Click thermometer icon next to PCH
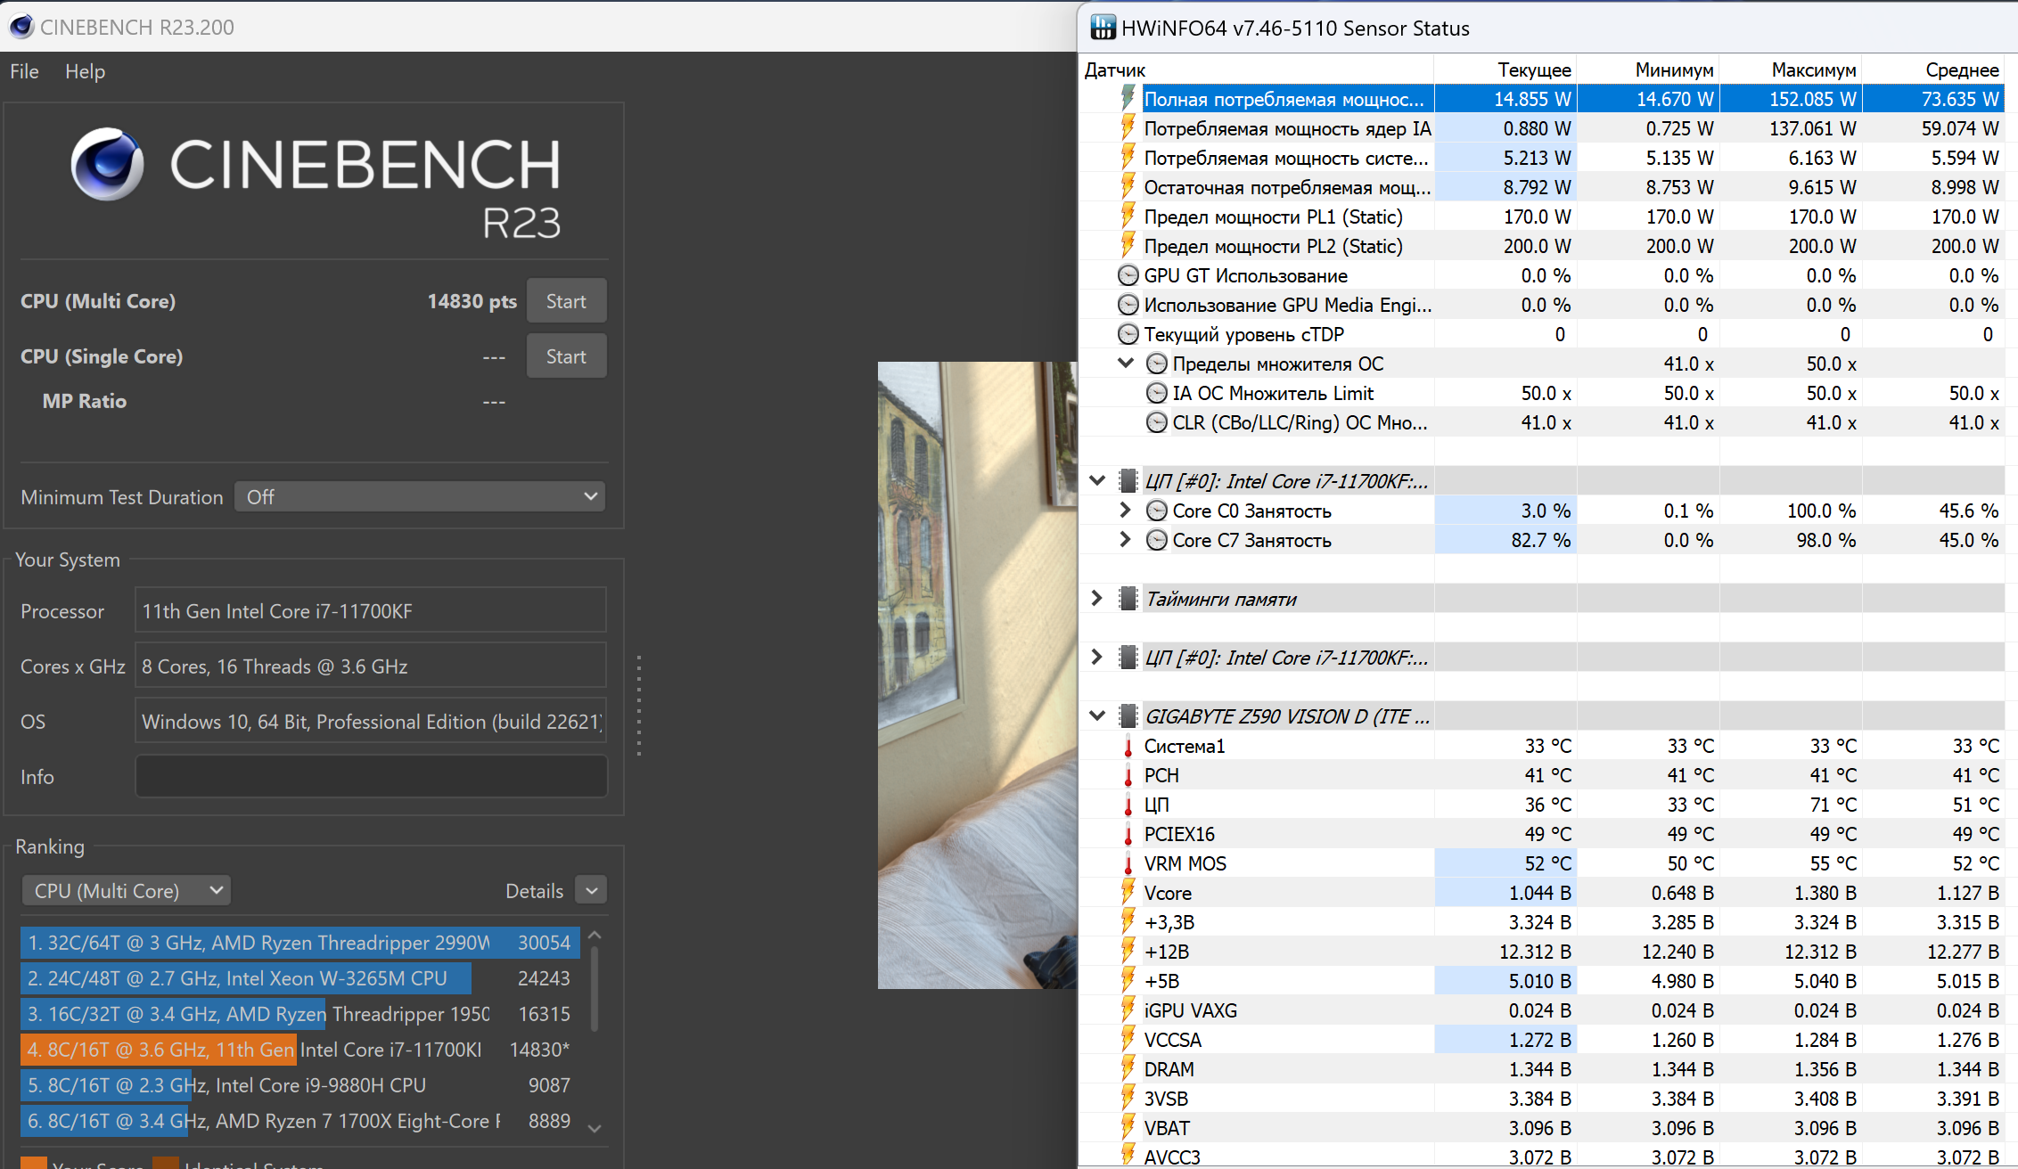Screen dimensions: 2018x1169 pyautogui.click(x=1128, y=775)
